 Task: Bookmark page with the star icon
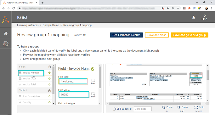pos(178,8)
